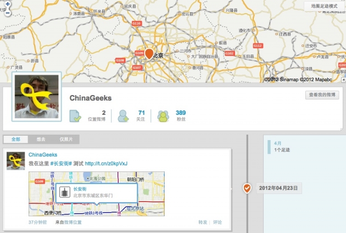This screenshot has width=346, height=233.
Task: Open the 389 粉丝 followers list
Action: (181, 116)
